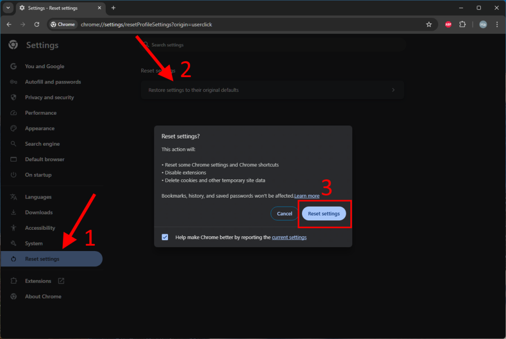Open the Learn more link
This screenshot has height=339, width=506.
(x=307, y=196)
